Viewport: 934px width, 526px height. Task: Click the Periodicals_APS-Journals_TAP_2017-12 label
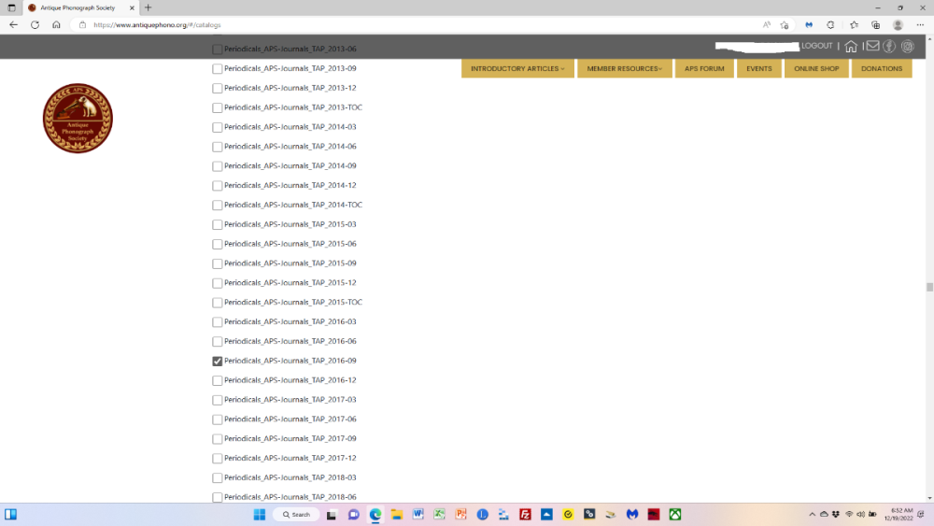(290, 458)
